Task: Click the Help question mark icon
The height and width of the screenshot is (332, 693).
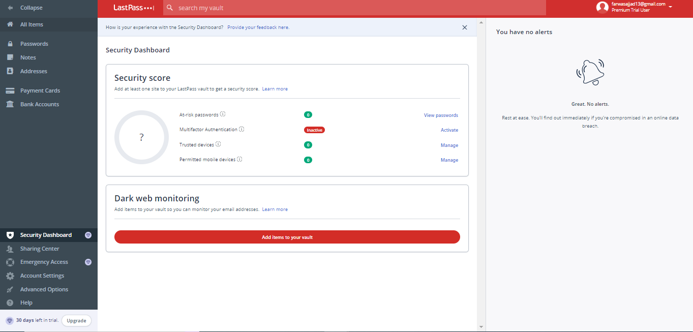Action: 10,303
